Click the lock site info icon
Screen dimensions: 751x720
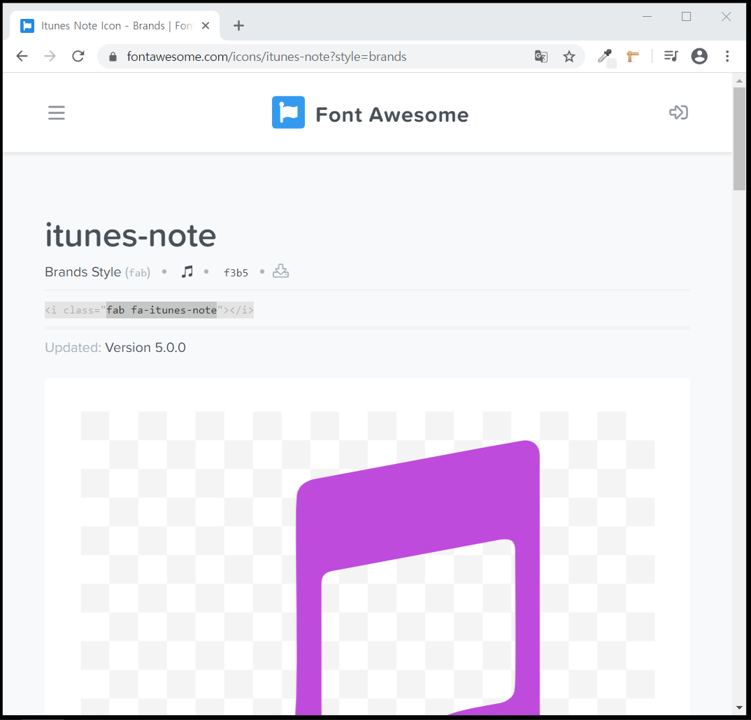[113, 57]
